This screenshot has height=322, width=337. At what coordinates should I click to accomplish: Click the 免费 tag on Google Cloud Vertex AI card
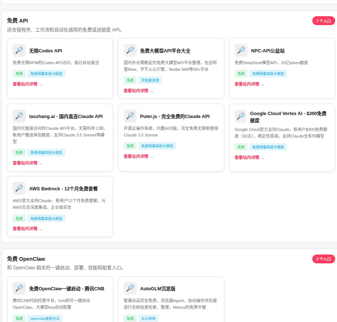(x=241, y=147)
